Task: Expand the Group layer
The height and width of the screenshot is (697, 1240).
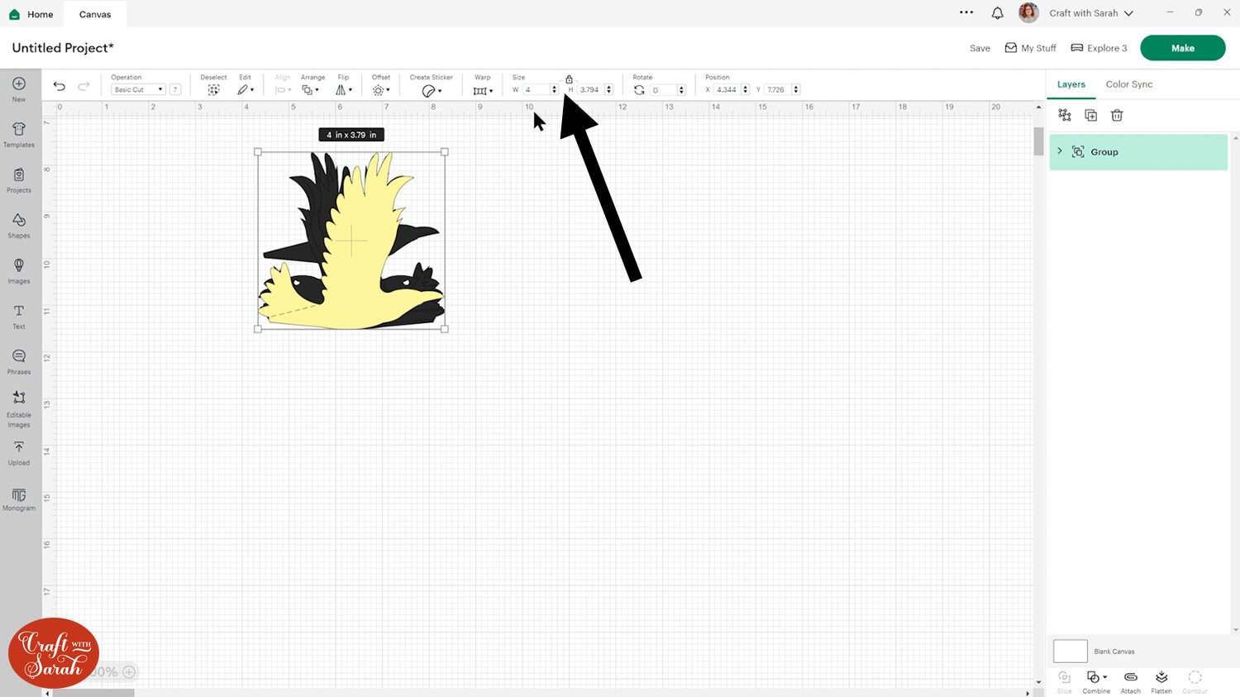Action: [x=1060, y=151]
